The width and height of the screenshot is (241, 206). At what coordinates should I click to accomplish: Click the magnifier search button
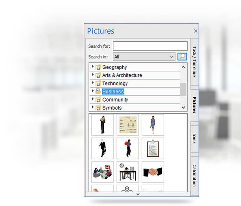[182, 56]
